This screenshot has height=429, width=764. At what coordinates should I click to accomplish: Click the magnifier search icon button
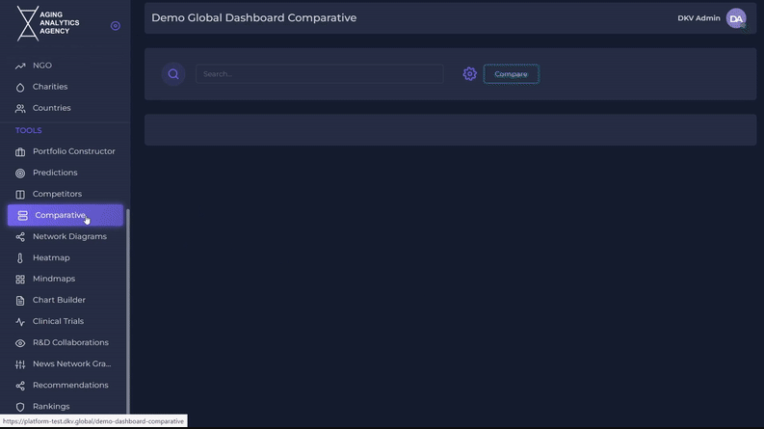click(173, 74)
